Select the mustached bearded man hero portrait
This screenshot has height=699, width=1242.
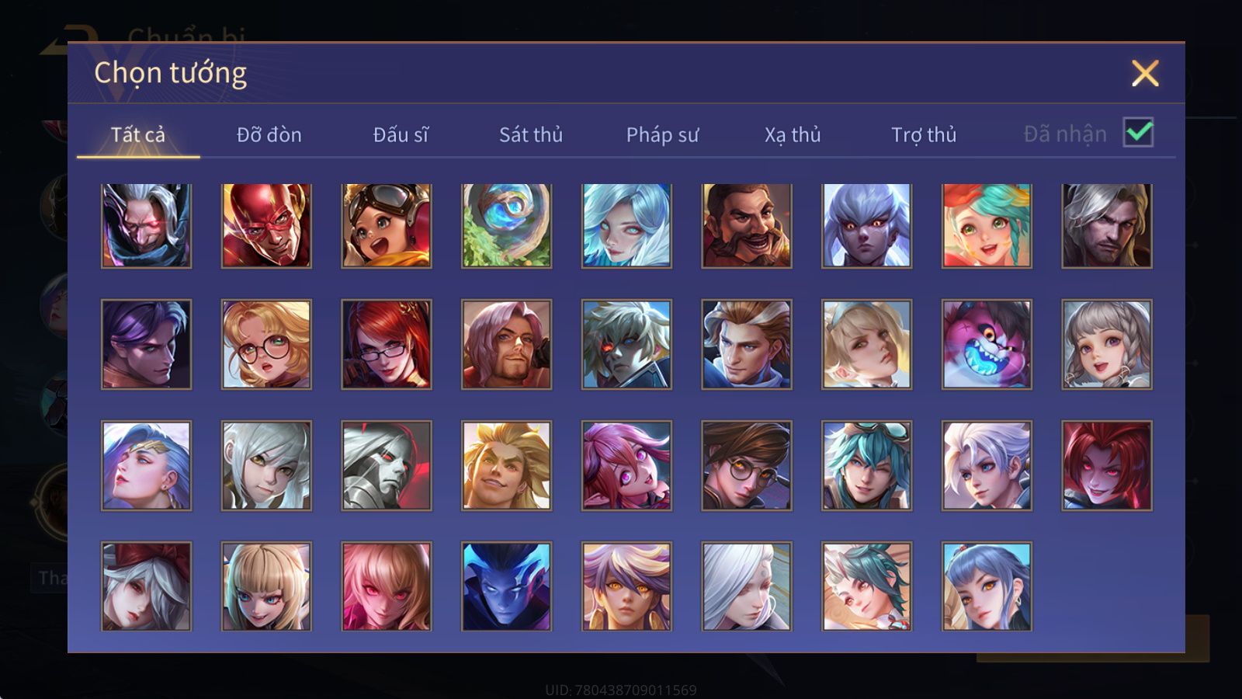[747, 226]
